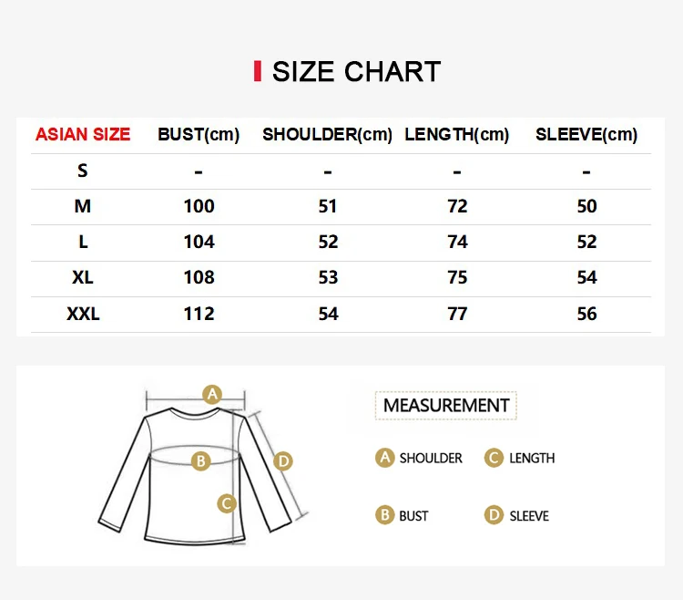Click the B icon next to BUST legend
683x600 pixels.
tap(384, 515)
